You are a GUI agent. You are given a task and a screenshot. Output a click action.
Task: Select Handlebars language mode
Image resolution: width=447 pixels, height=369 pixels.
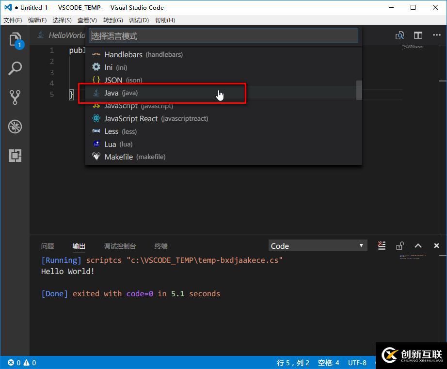point(223,54)
